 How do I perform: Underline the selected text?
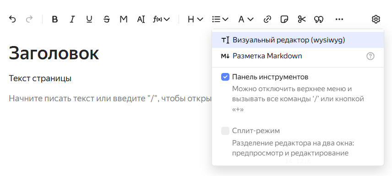[89, 19]
